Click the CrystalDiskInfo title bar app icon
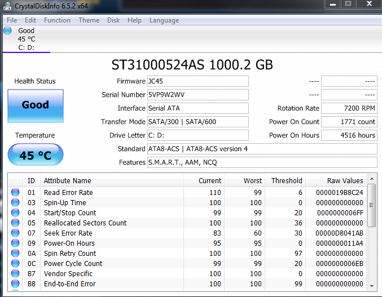This screenshot has width=382, height=297. [x=7, y=6]
